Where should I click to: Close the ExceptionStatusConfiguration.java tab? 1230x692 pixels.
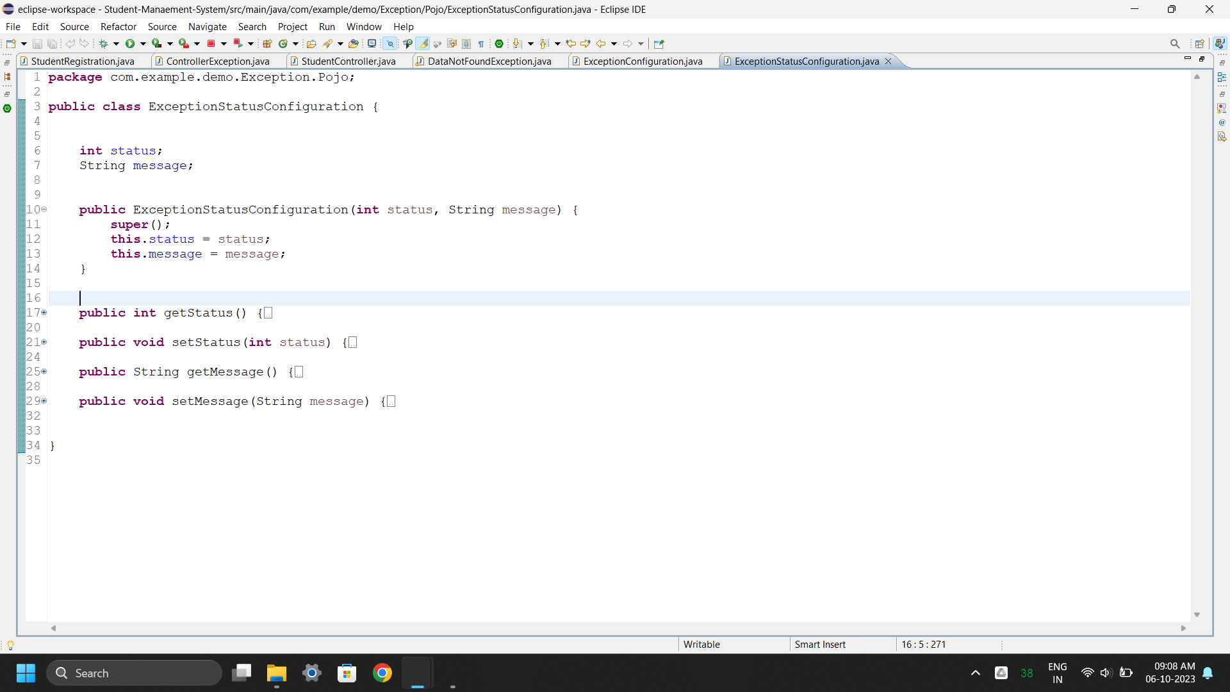888,61
